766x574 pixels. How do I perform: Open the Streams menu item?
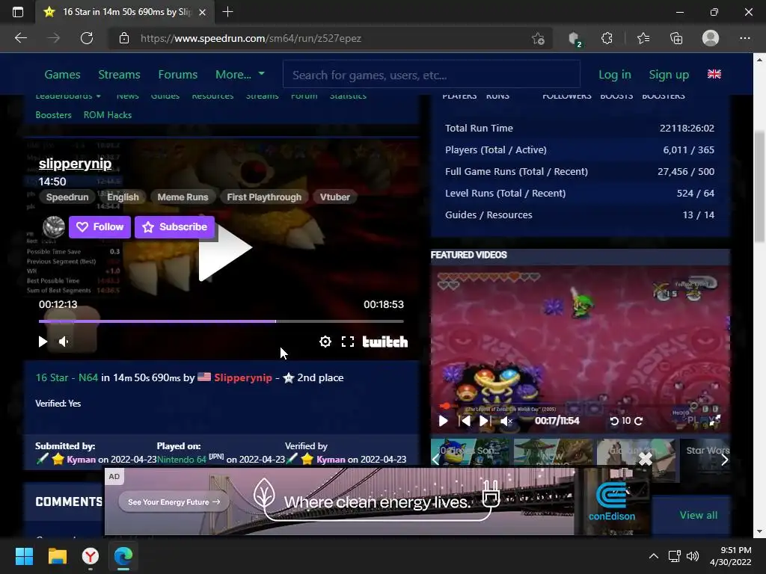click(119, 75)
